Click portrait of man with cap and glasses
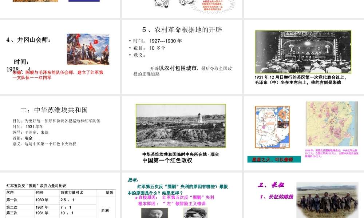 pyautogui.click(x=195, y=213)
